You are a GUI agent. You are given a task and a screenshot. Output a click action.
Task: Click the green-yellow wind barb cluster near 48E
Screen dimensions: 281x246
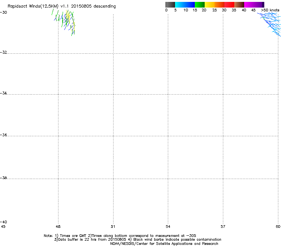(x=64, y=22)
